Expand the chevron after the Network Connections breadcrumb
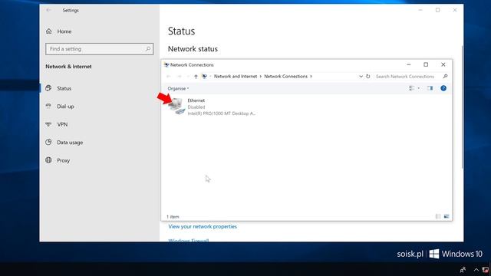This screenshot has width=491, height=276. [311, 77]
